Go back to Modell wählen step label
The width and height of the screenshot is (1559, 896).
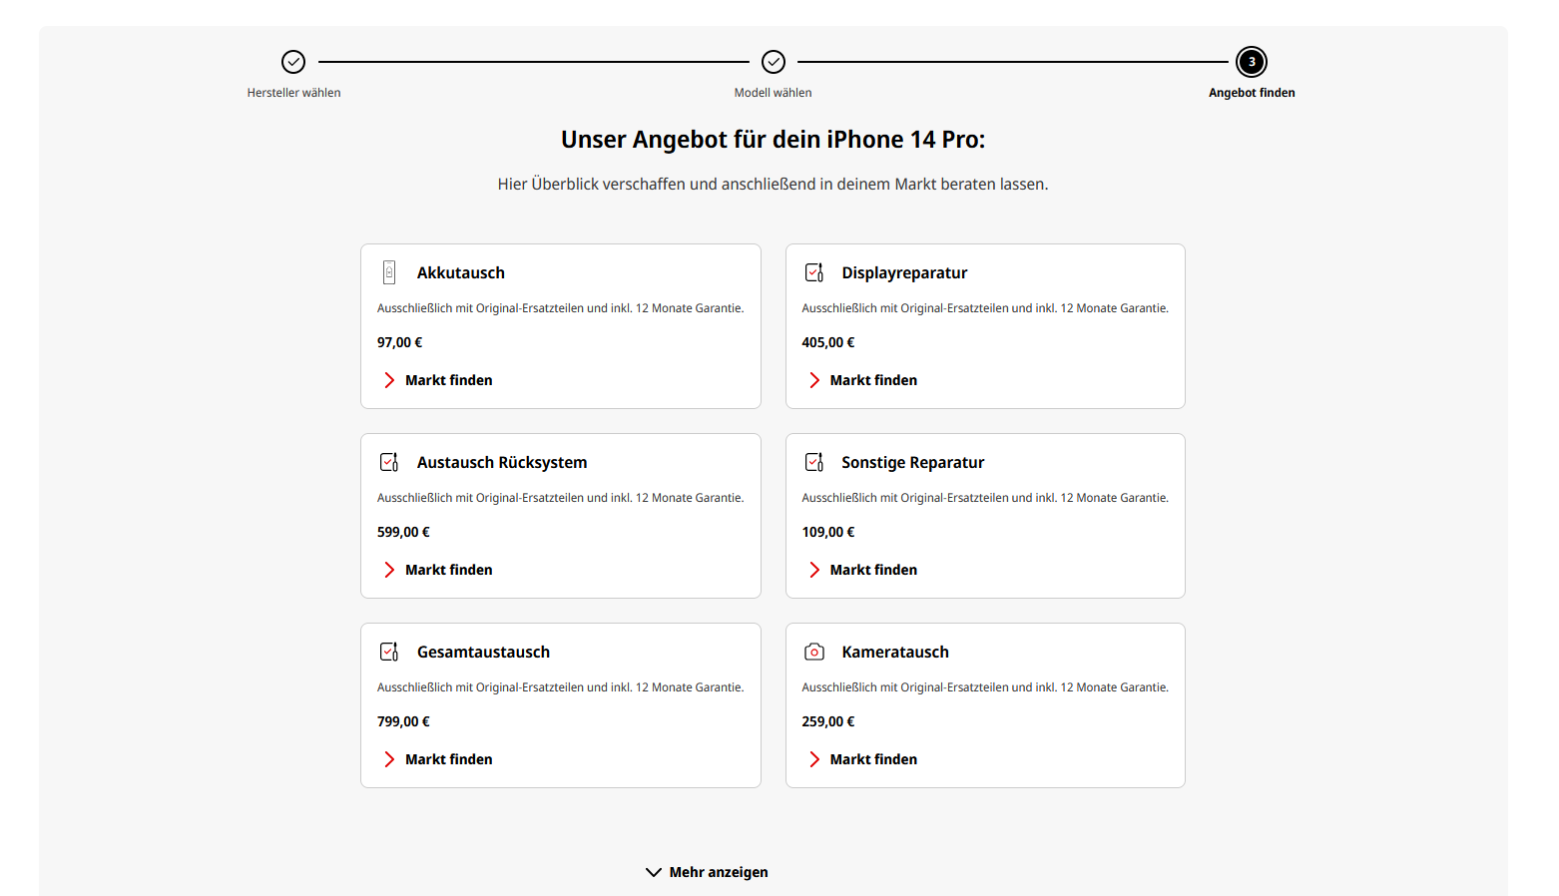(x=774, y=93)
